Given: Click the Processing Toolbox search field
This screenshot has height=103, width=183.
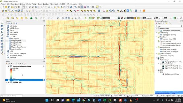Looking at the screenshot, I should (169, 26).
